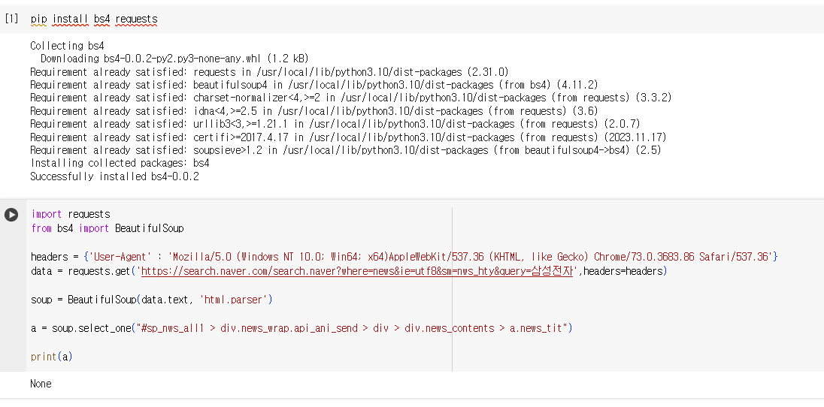Click the from bs4 import BeautifulSoup line
Viewport: 824px width, 407px height.
(x=108, y=228)
